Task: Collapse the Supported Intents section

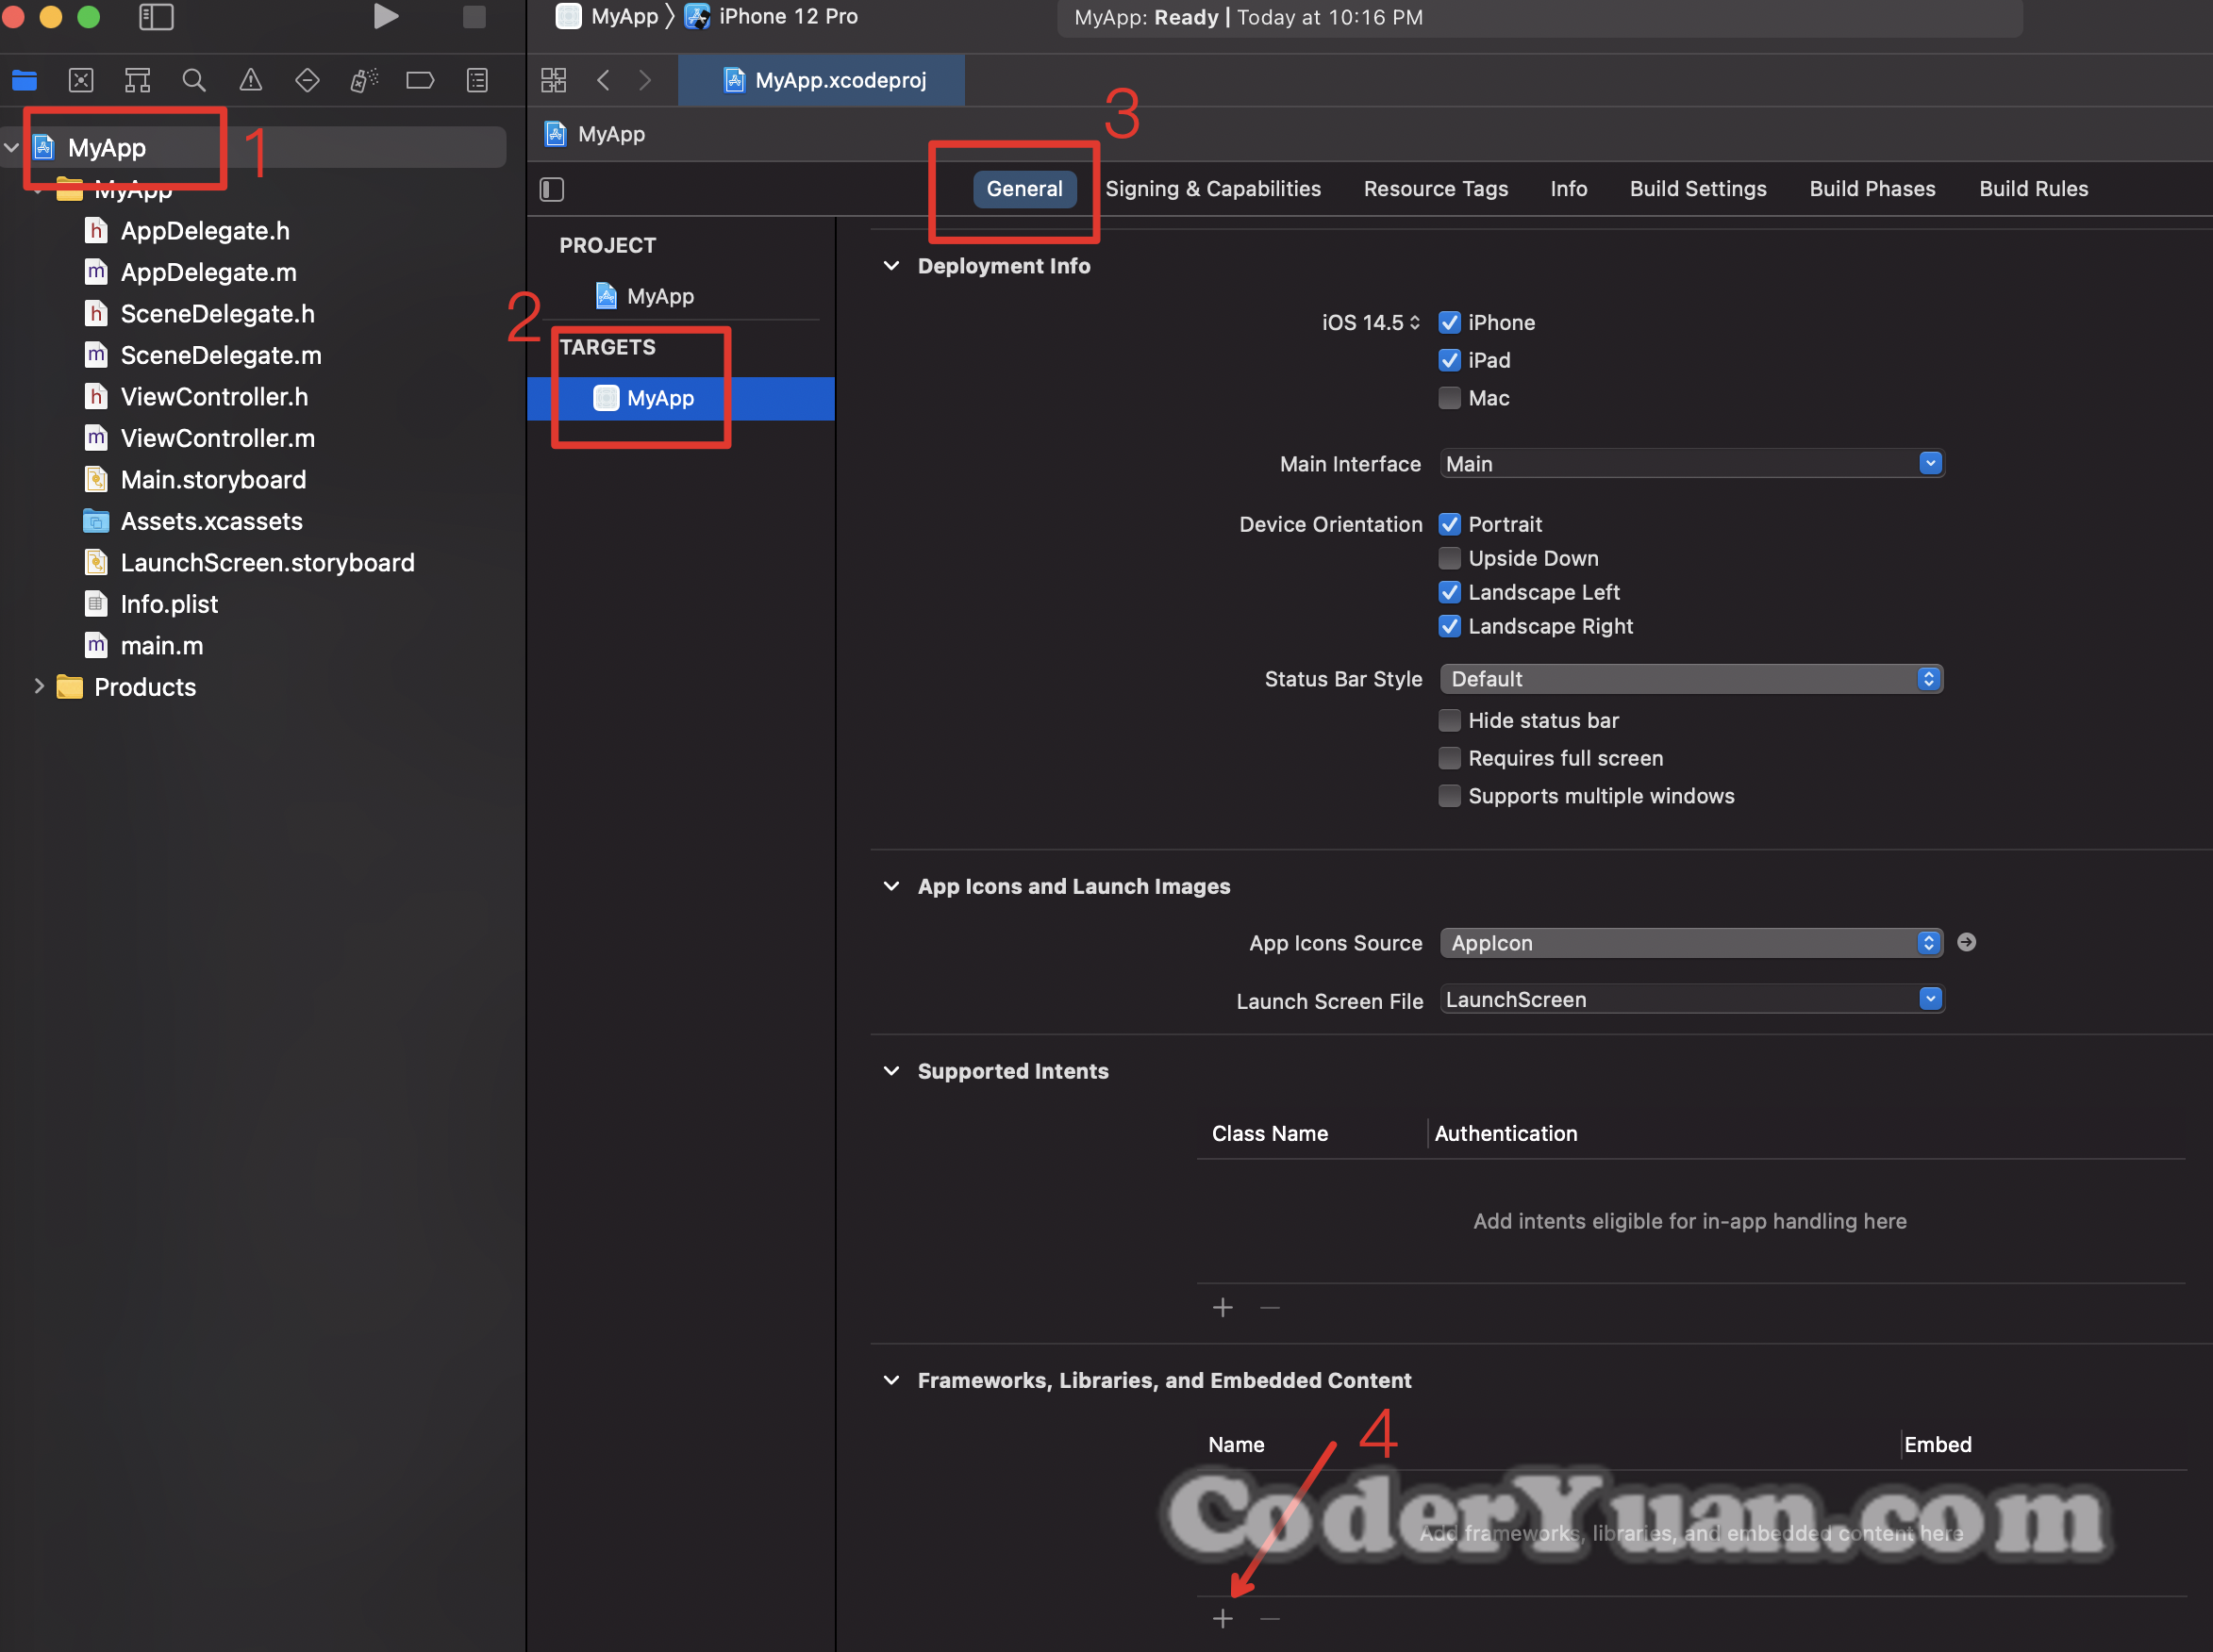Action: [890, 1071]
